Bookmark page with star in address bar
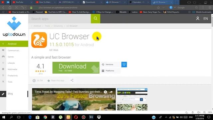 point(158,8)
